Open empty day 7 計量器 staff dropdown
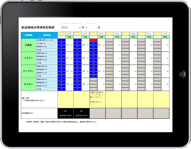 165,45
